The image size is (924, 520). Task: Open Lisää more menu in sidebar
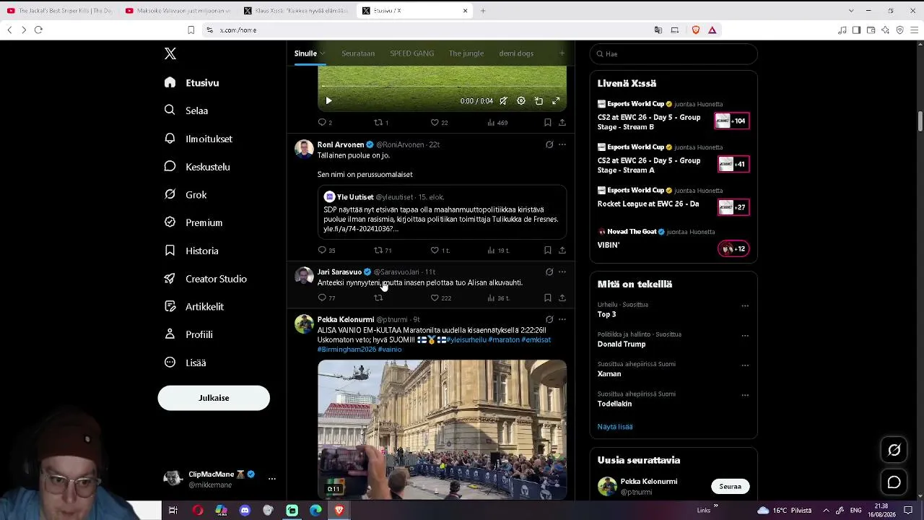pos(185,363)
